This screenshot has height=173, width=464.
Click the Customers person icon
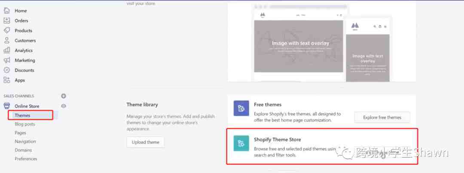[x=7, y=40]
